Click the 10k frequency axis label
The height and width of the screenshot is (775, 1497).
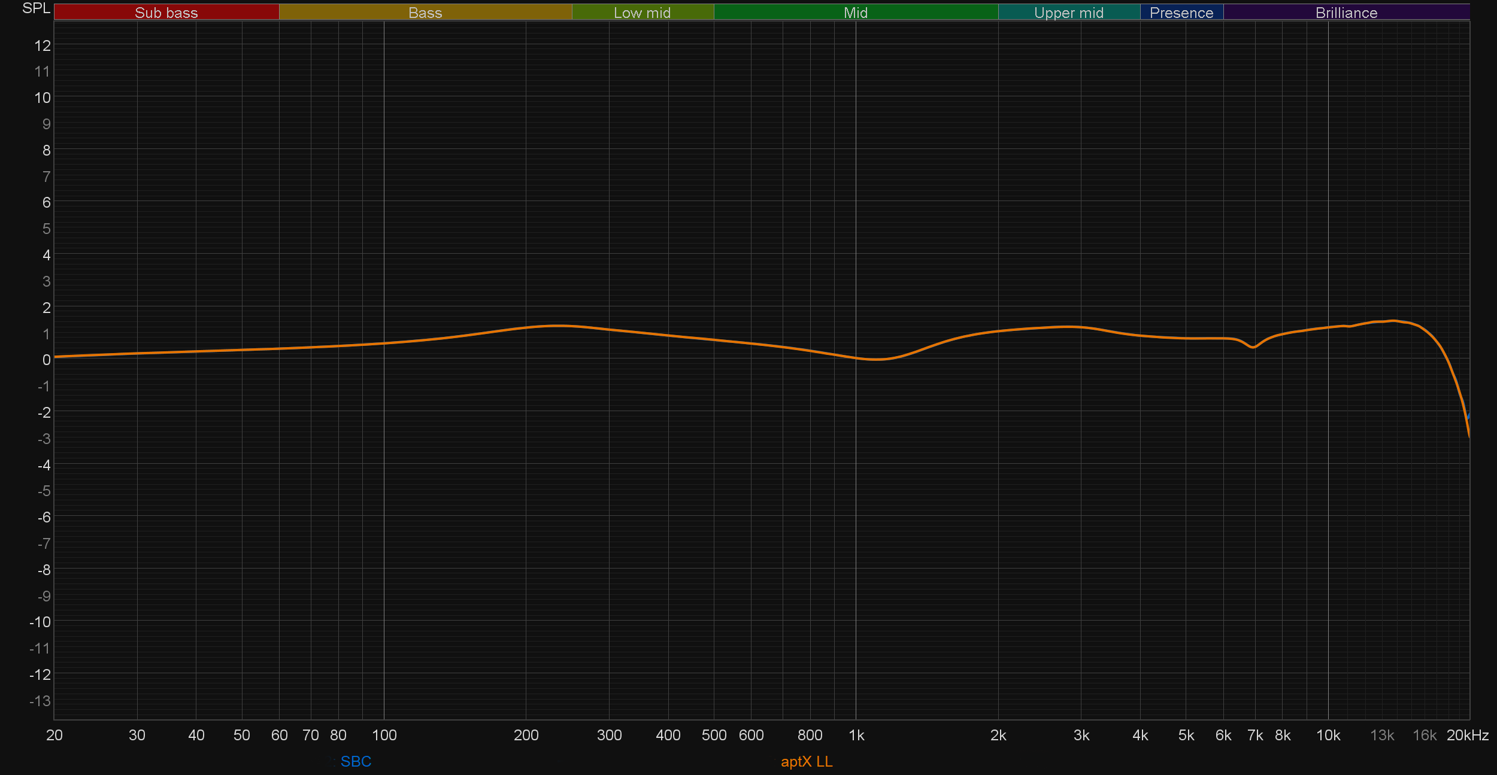1328,736
